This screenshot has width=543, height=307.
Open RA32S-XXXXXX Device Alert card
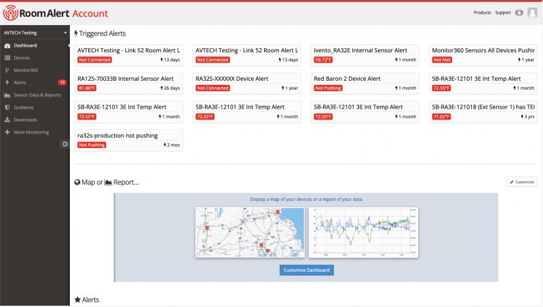tap(246, 84)
